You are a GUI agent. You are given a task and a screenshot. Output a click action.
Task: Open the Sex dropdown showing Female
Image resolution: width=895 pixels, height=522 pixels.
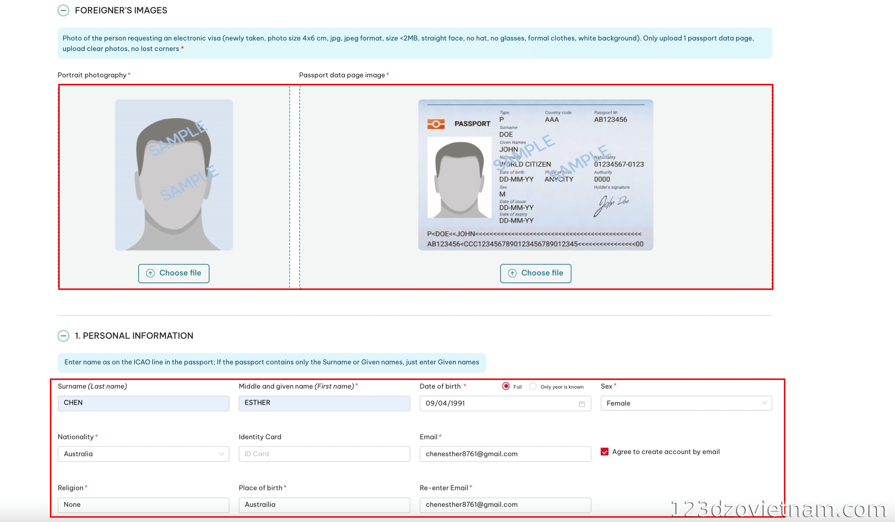point(686,403)
